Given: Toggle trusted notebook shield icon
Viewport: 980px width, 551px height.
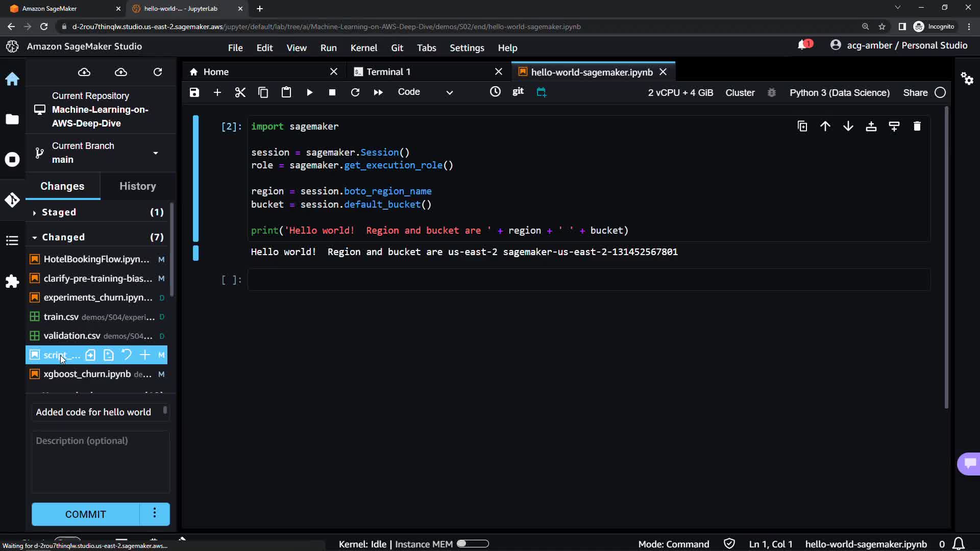Looking at the screenshot, I should pos(729,544).
